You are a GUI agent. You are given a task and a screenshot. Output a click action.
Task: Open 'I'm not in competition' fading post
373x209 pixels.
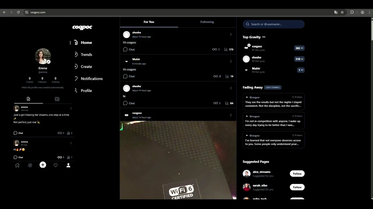[x=274, y=120]
